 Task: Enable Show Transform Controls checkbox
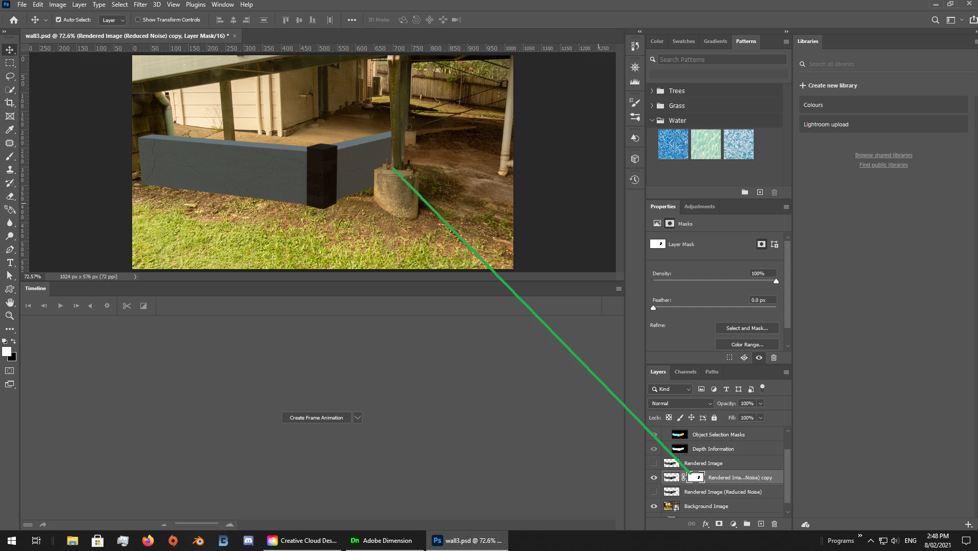pyautogui.click(x=138, y=20)
